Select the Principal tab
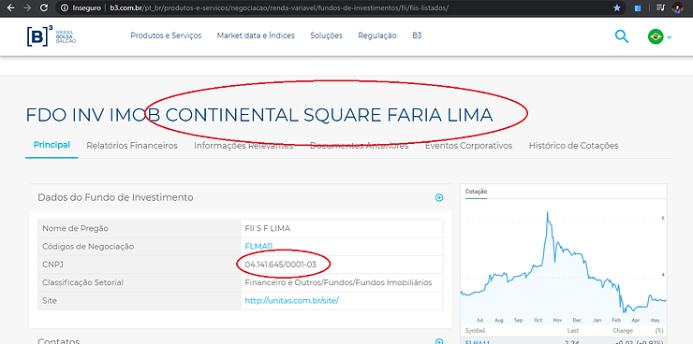693x344 pixels. (x=52, y=145)
